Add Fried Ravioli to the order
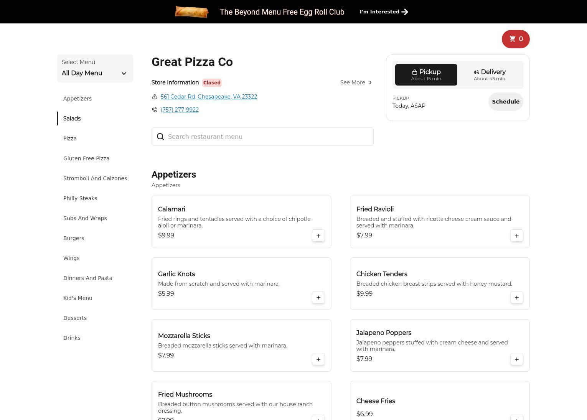 click(x=516, y=236)
